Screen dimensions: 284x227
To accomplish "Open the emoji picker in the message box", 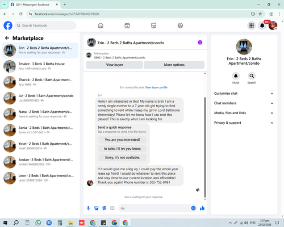I will [x=193, y=208].
